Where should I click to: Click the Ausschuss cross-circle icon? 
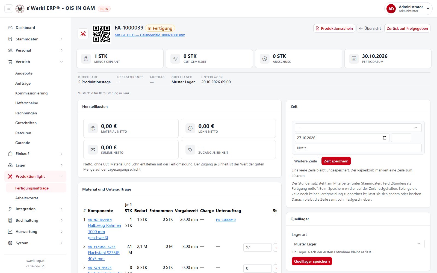(x=264, y=59)
